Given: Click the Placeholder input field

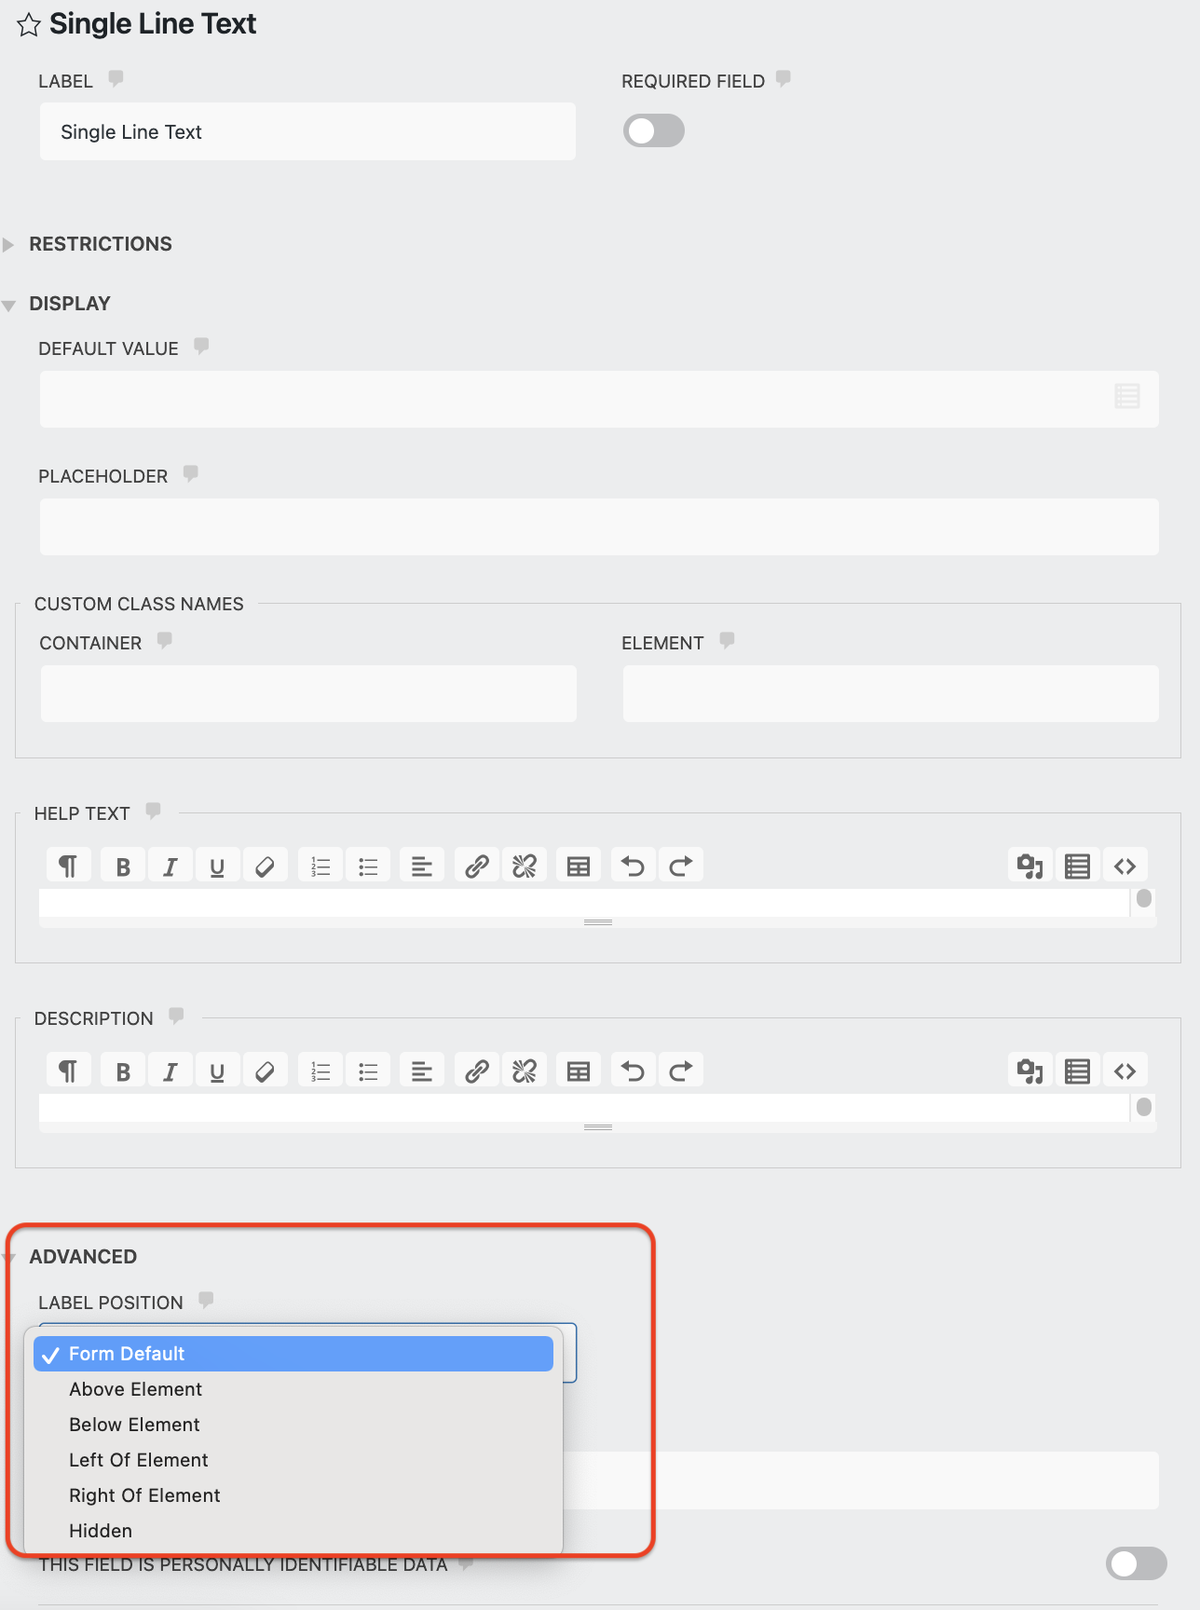Looking at the screenshot, I should (x=599, y=527).
